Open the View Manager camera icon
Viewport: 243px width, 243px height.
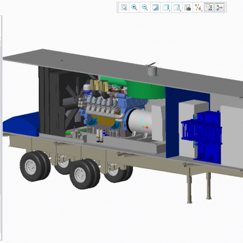pyautogui.click(x=188, y=8)
